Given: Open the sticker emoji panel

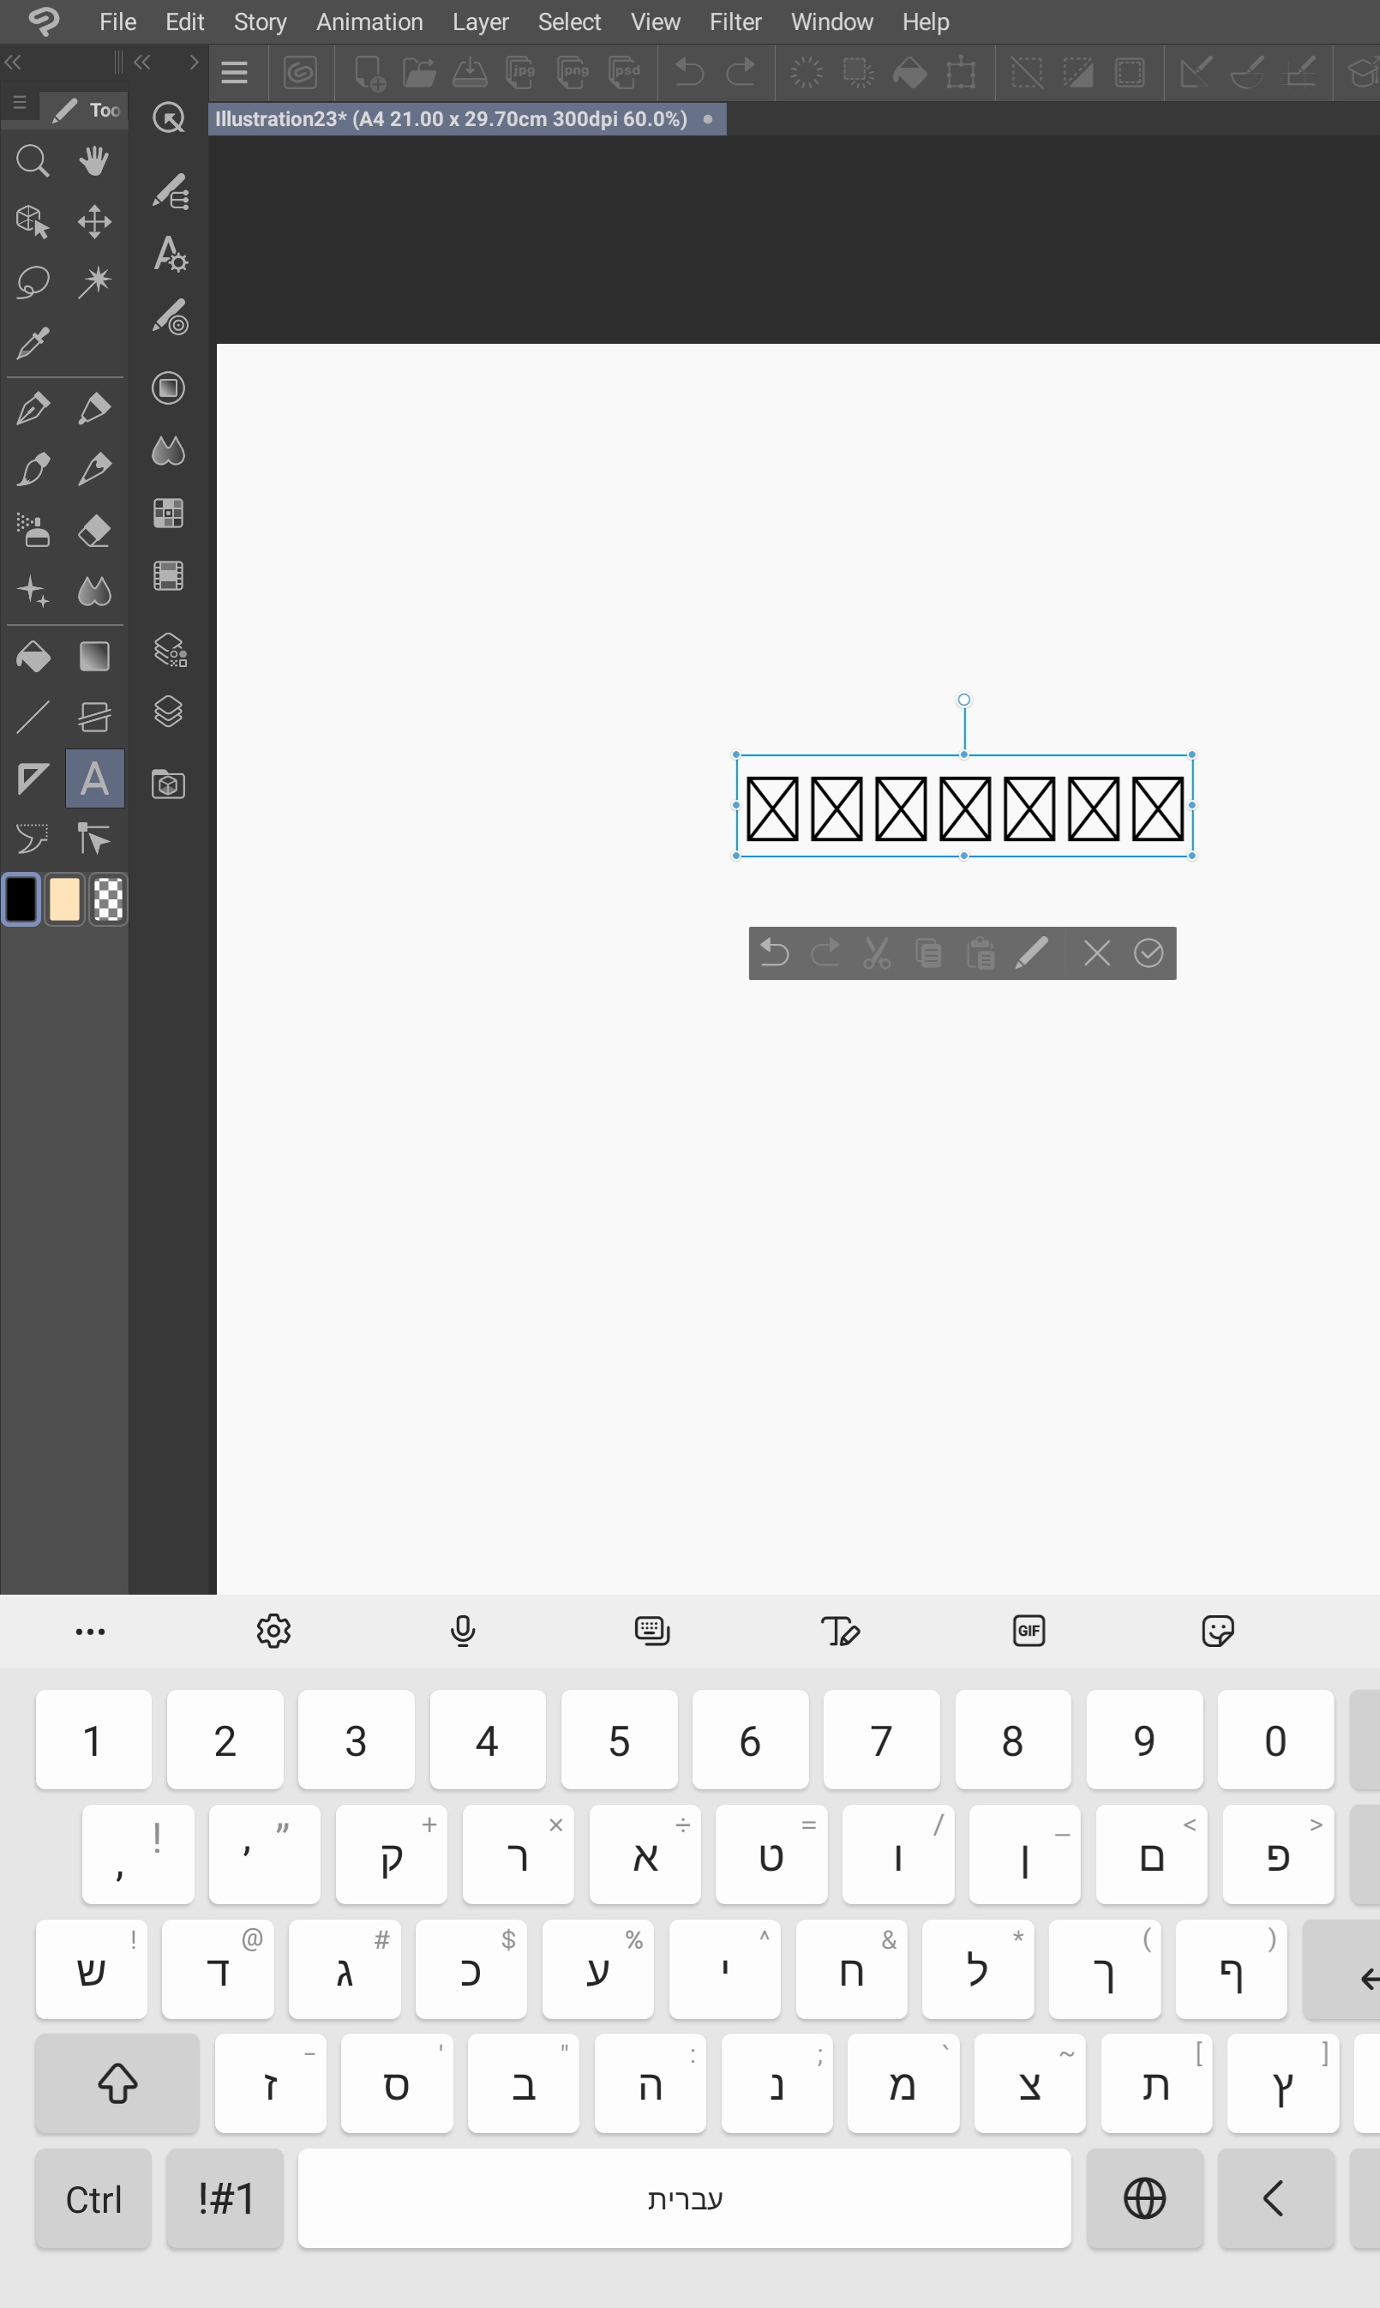Looking at the screenshot, I should (x=1217, y=1631).
